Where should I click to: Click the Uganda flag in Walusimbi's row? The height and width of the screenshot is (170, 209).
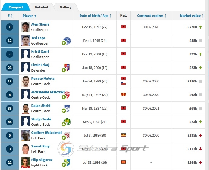123,135
